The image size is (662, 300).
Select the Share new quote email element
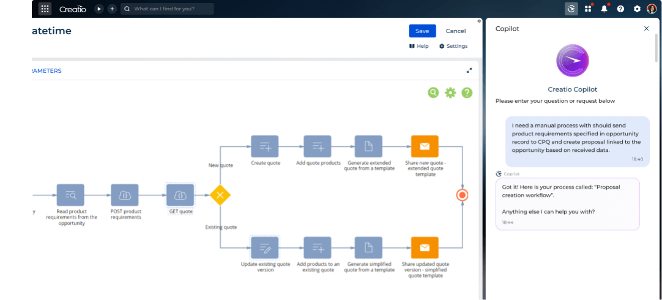tap(425, 146)
